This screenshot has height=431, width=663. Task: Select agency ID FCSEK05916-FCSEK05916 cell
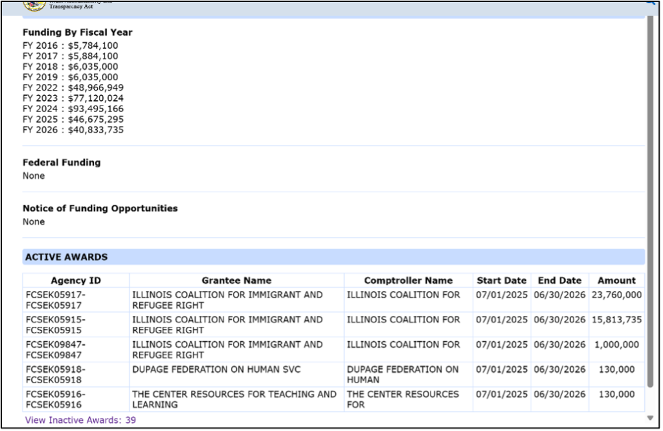[x=76, y=399]
